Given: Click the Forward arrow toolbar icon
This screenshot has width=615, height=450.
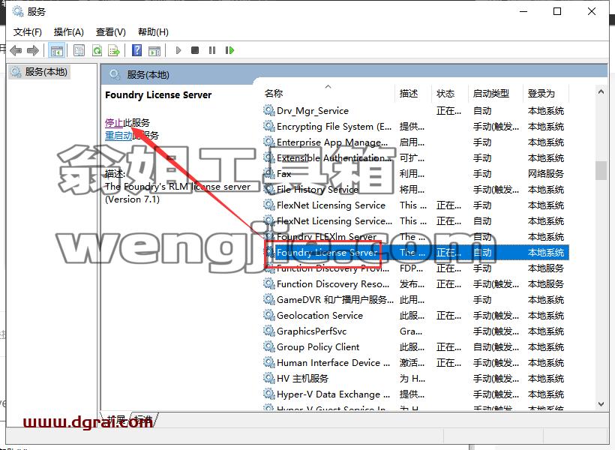Looking at the screenshot, I should click(33, 50).
